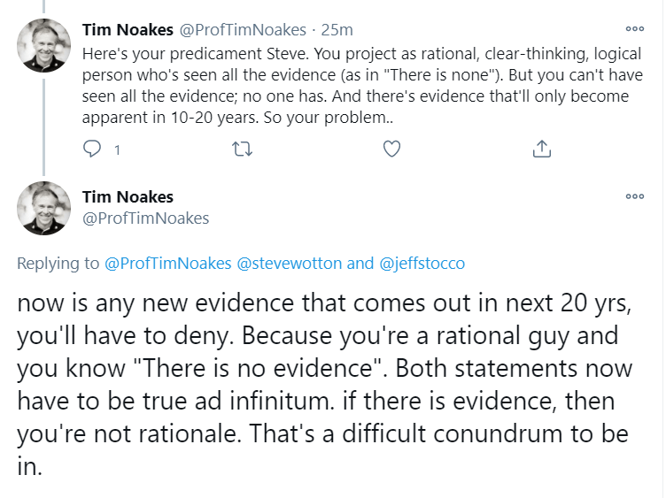Click Tim Noakes avatar on the second tweet
This screenshot has width=666, height=498.
tap(44, 209)
